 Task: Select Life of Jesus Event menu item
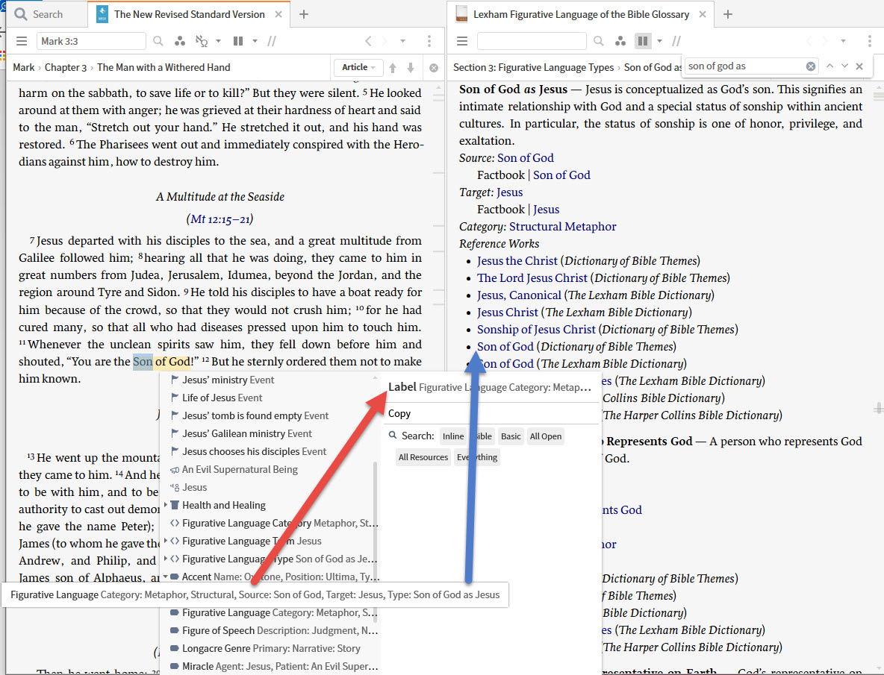pyautogui.click(x=222, y=398)
